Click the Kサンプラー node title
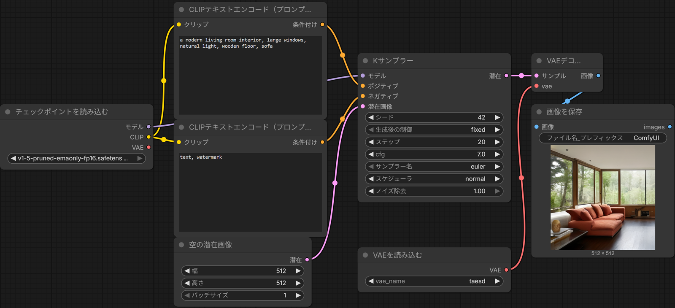This screenshot has width=675, height=308. click(x=393, y=61)
